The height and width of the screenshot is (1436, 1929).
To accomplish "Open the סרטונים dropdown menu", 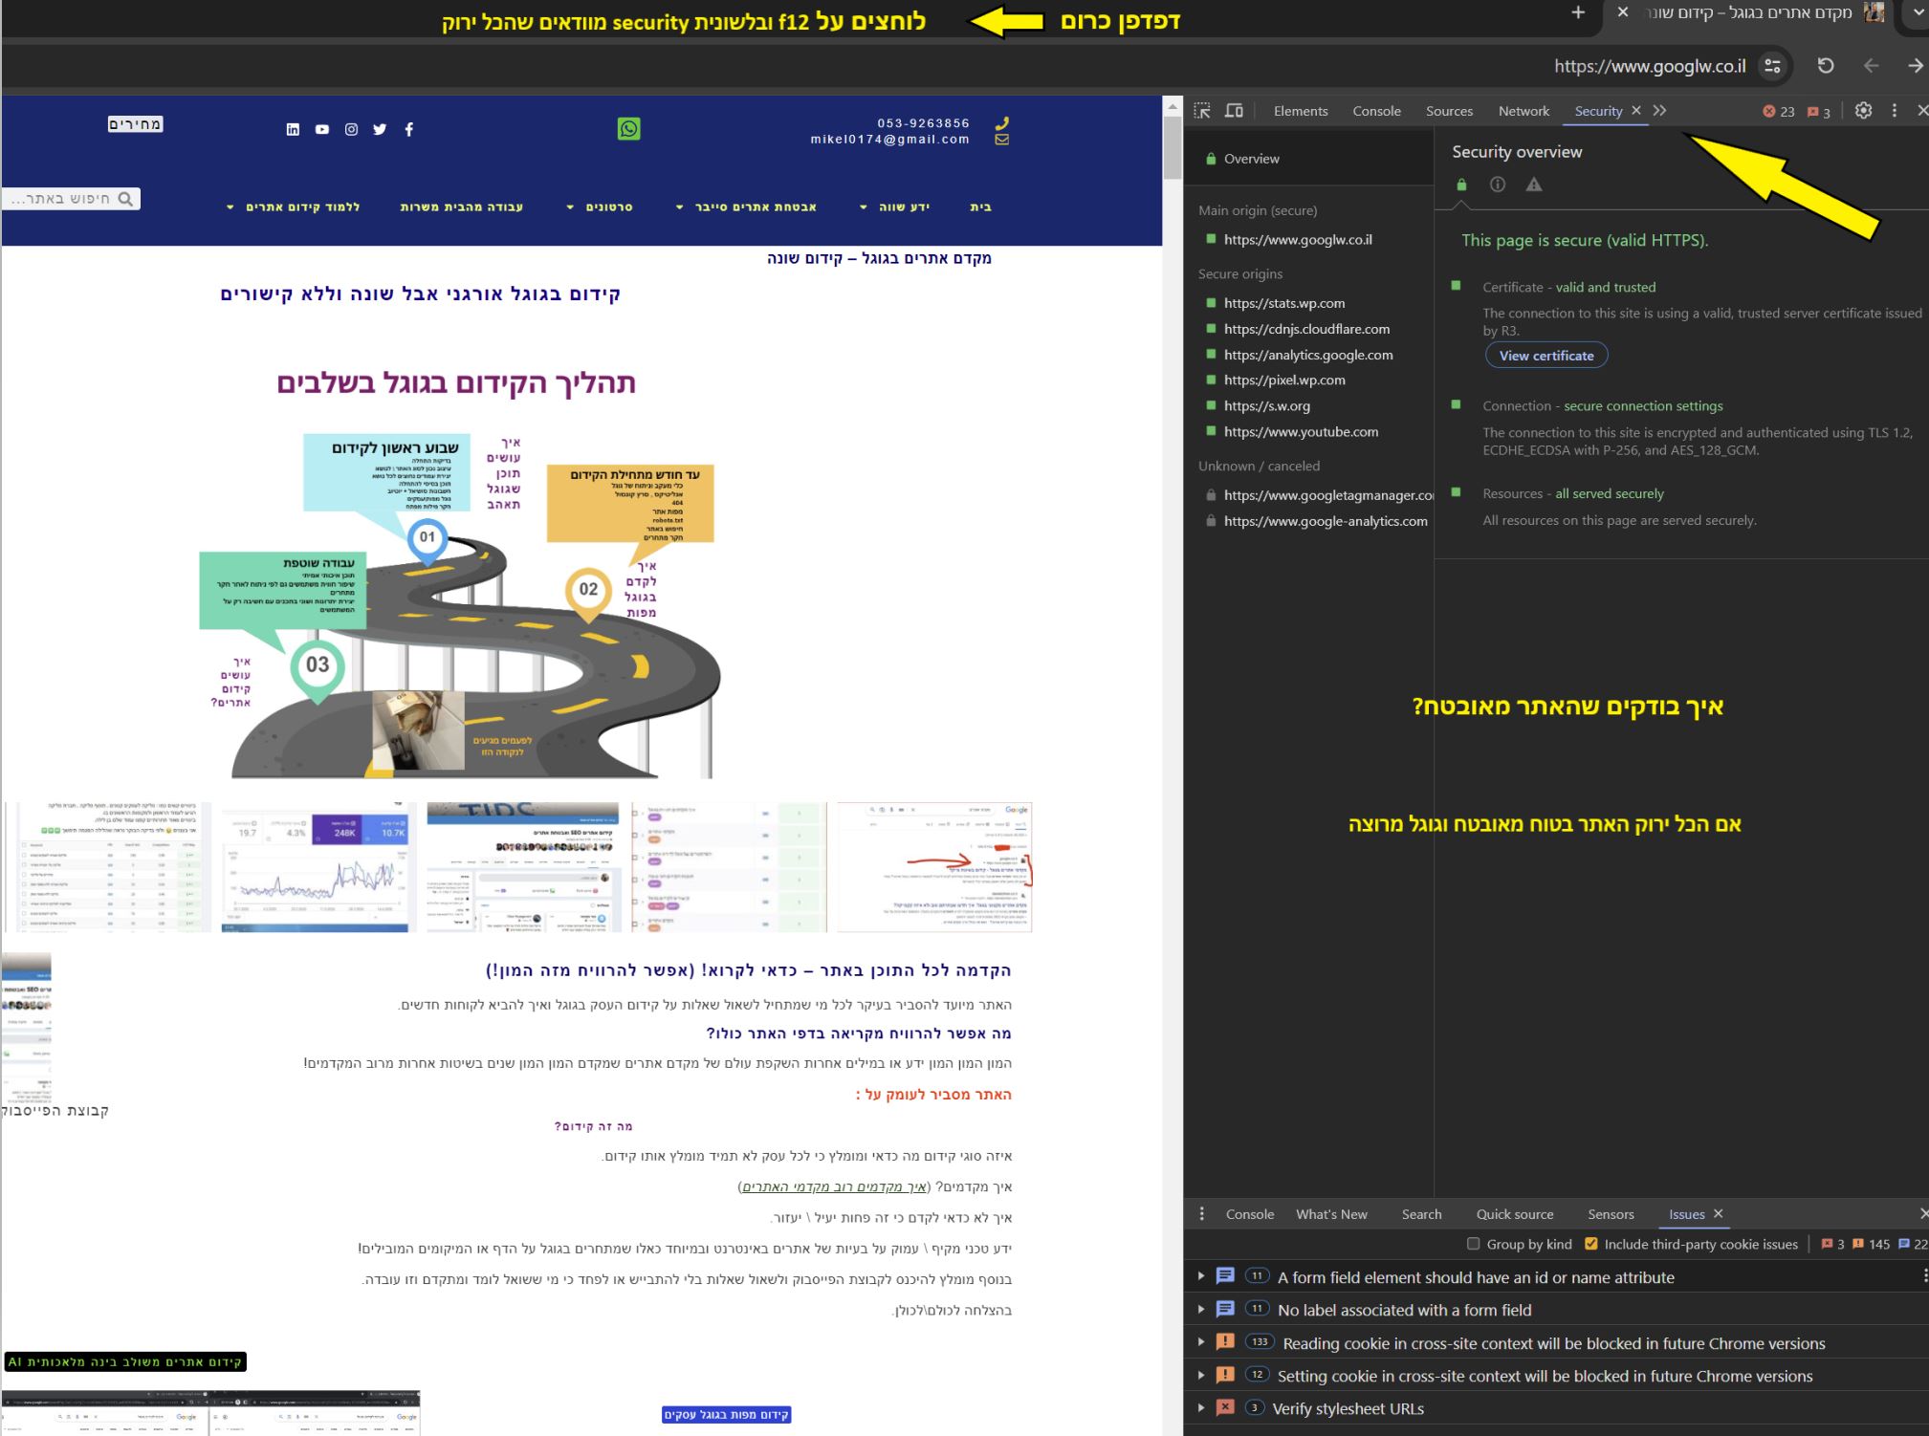I will (600, 207).
